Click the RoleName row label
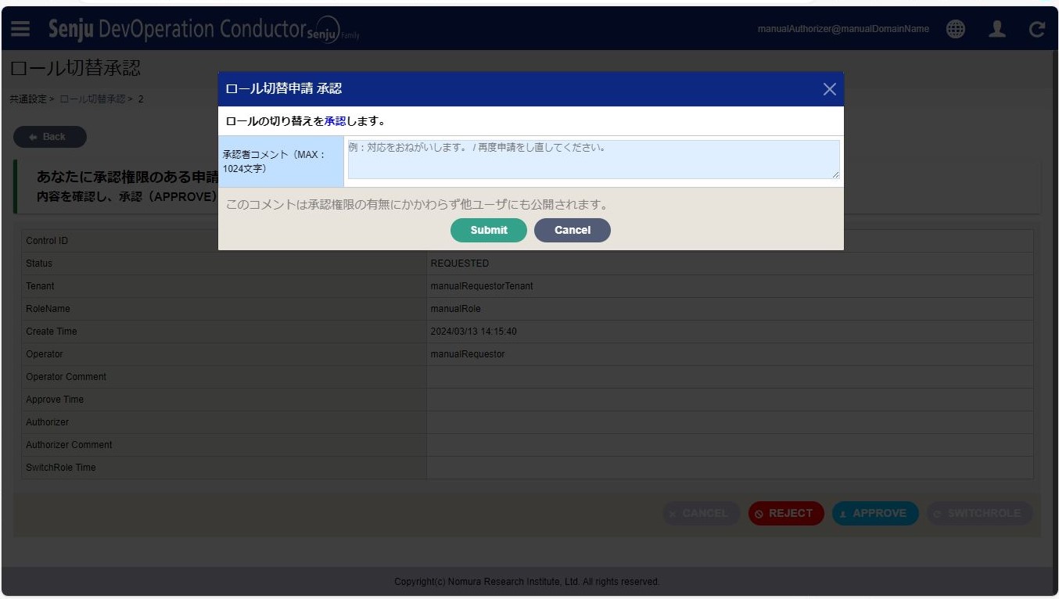1059x599 pixels. [x=48, y=309]
